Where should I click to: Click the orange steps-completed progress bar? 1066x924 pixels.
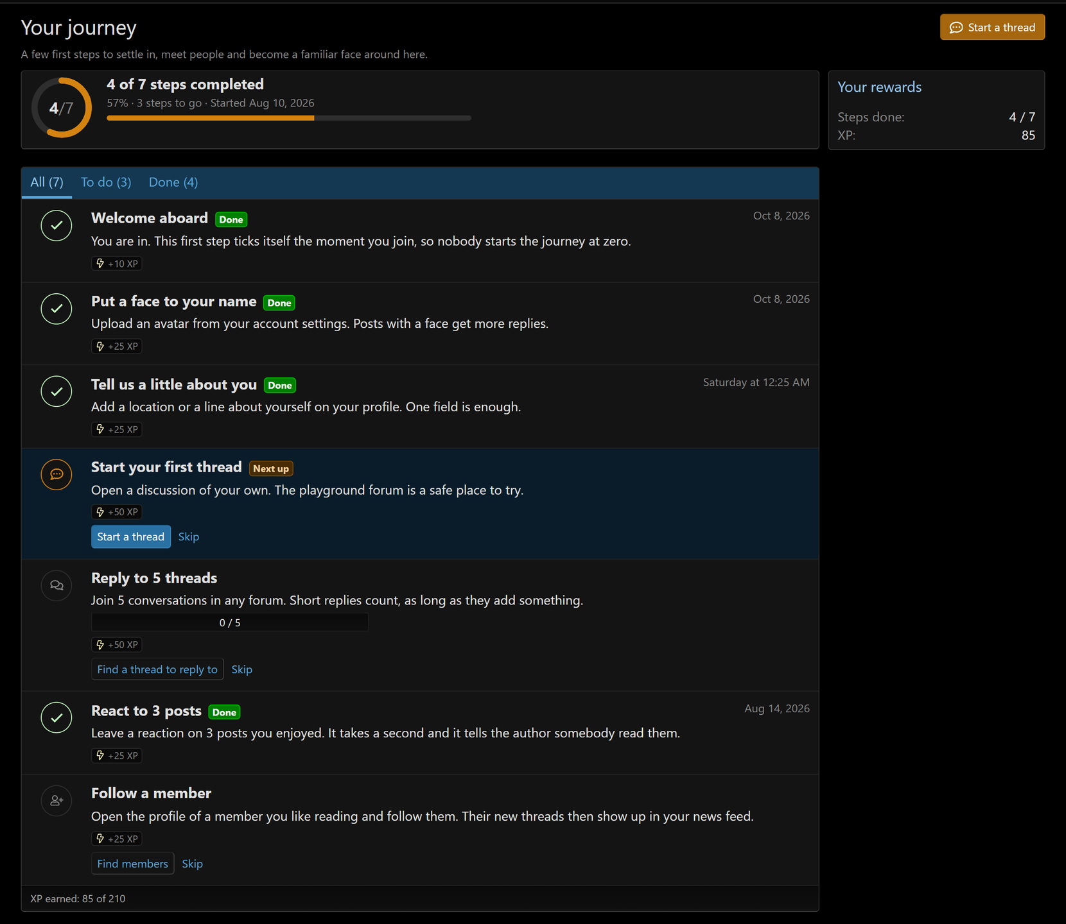(289, 118)
